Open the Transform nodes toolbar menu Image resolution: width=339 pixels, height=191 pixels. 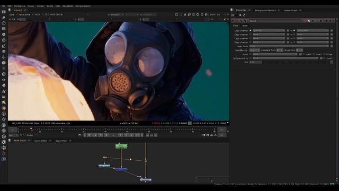(x=4, y=57)
